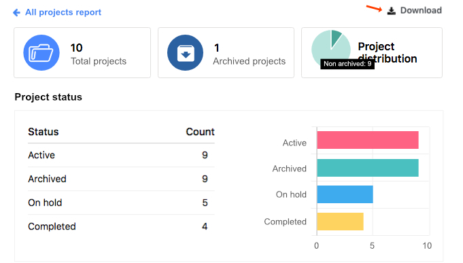Select the Completed row in table
The width and height of the screenshot is (463, 263).
pos(121,226)
